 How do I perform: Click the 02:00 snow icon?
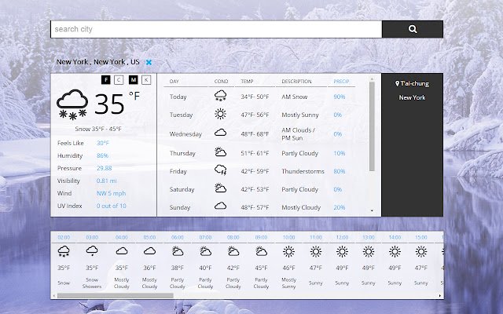tap(64, 251)
